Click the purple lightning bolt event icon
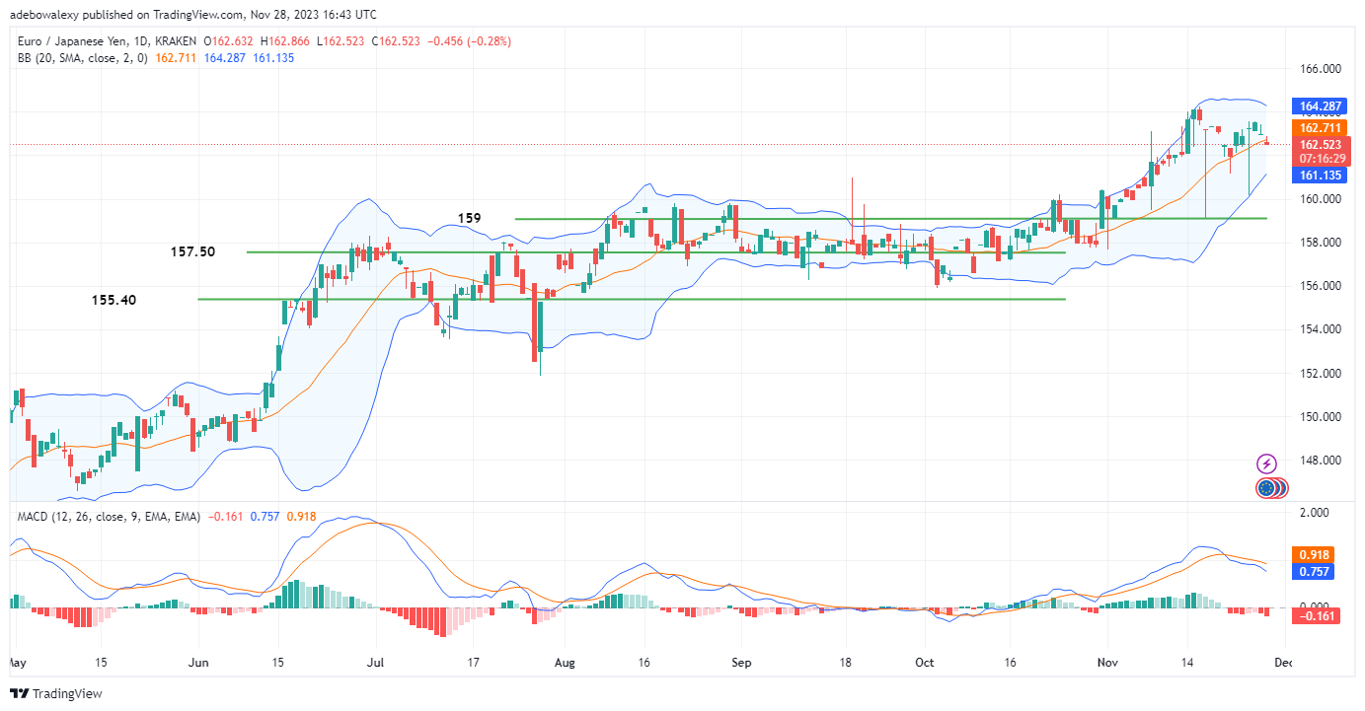 pyautogui.click(x=1267, y=463)
